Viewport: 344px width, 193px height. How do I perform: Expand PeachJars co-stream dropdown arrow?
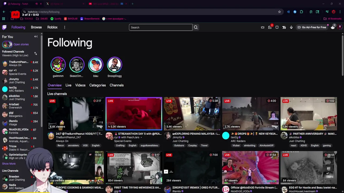pyautogui.click(x=141, y=138)
